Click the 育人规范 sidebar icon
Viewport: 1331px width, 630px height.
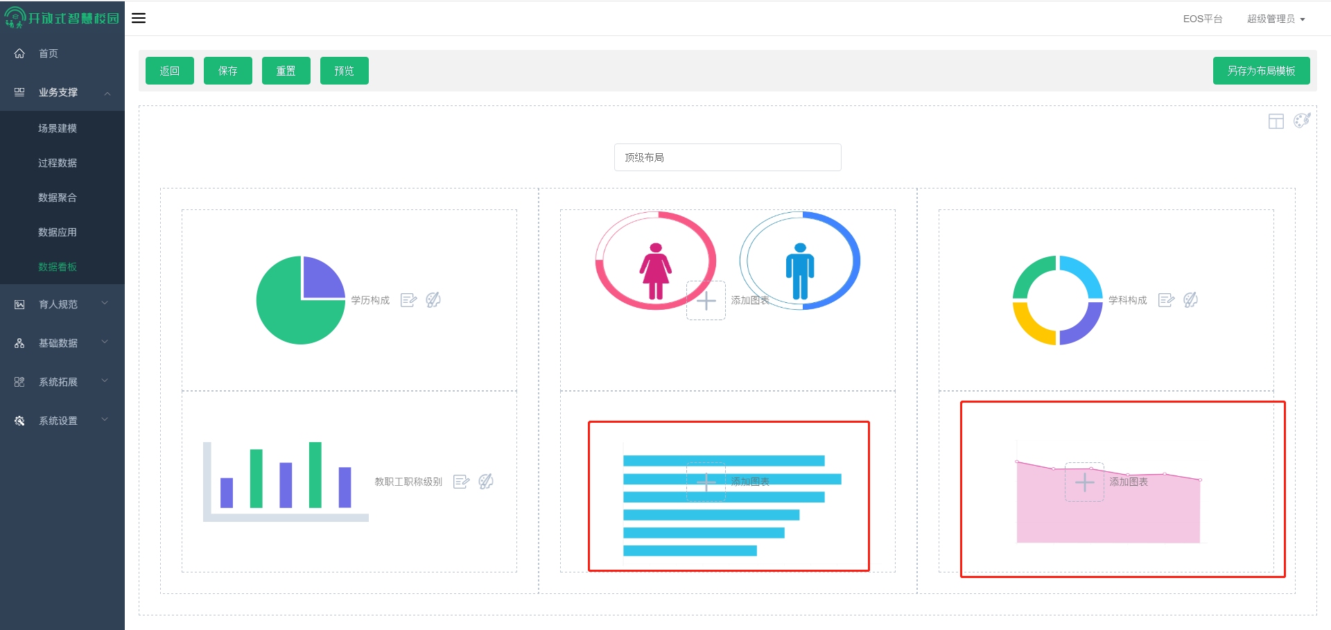tap(19, 304)
